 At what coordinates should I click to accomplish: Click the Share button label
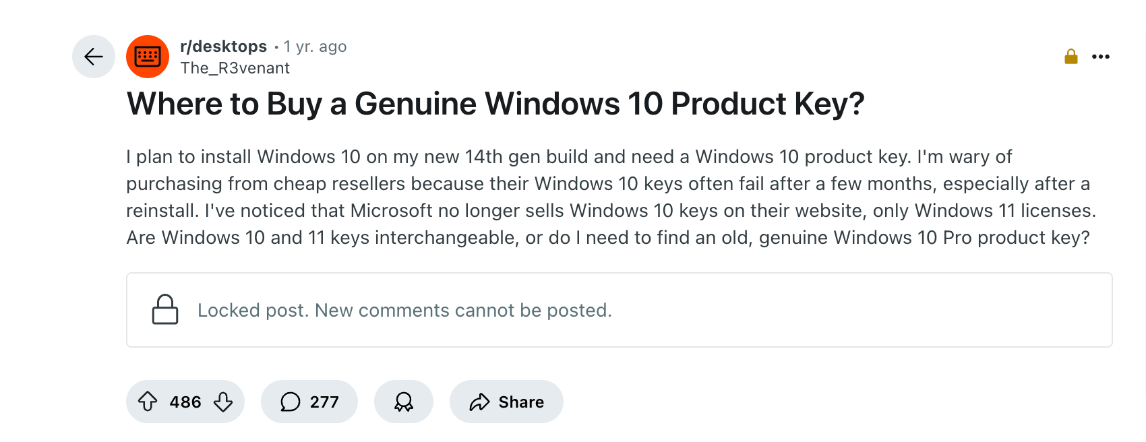[521, 402]
